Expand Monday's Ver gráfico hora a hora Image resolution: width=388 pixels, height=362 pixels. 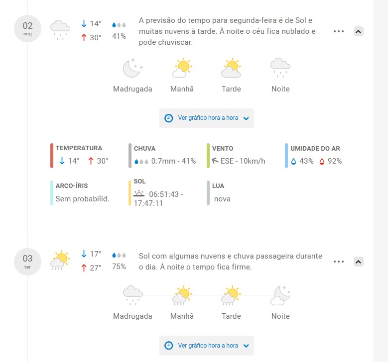click(x=207, y=118)
